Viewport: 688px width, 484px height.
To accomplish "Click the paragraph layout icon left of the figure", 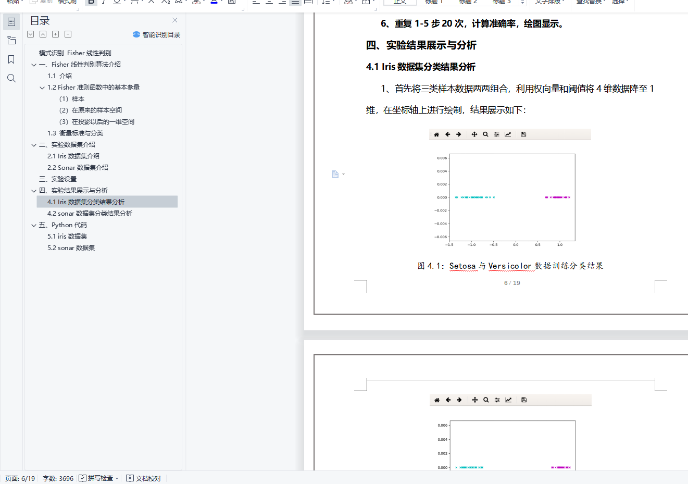I will tap(335, 174).
